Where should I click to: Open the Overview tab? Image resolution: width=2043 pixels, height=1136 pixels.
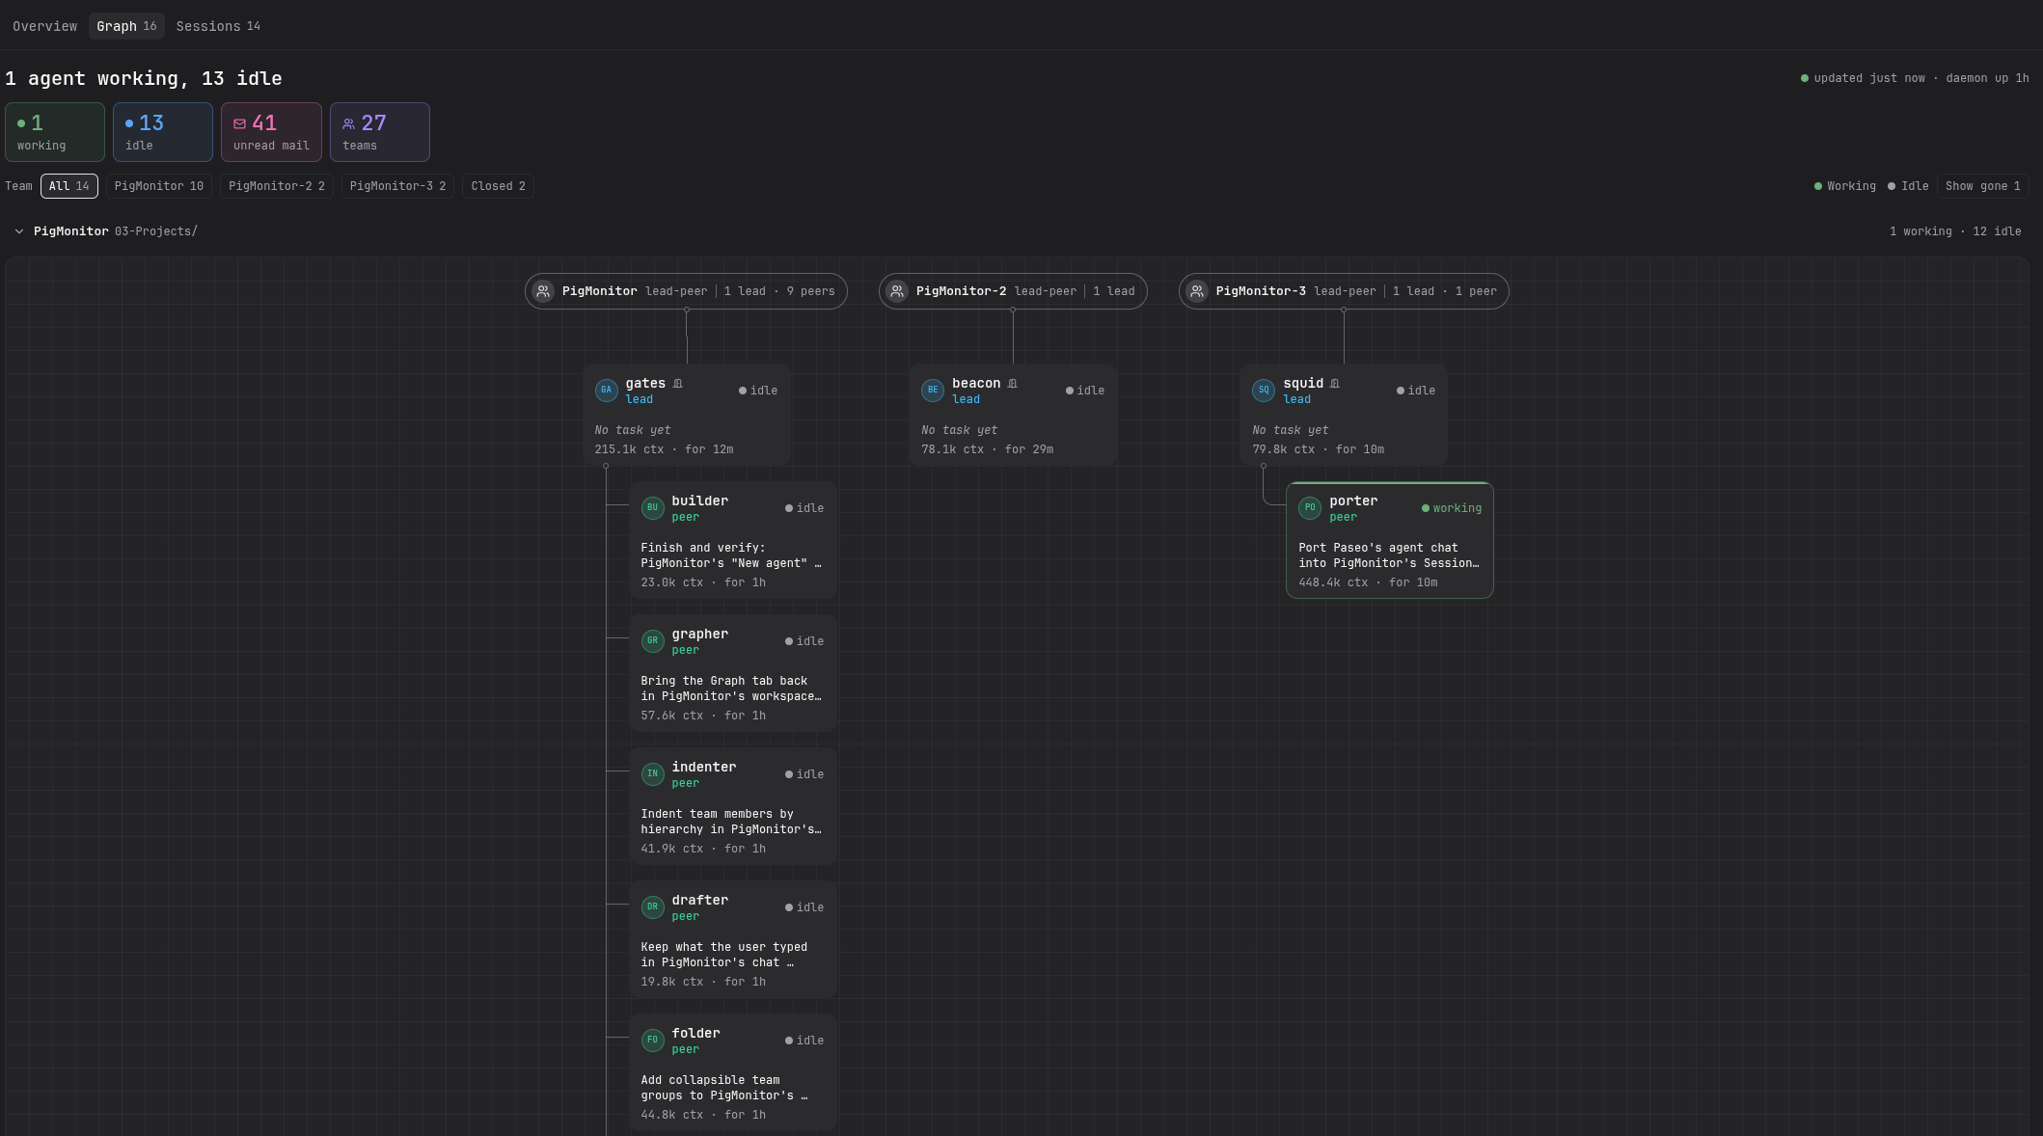44,26
